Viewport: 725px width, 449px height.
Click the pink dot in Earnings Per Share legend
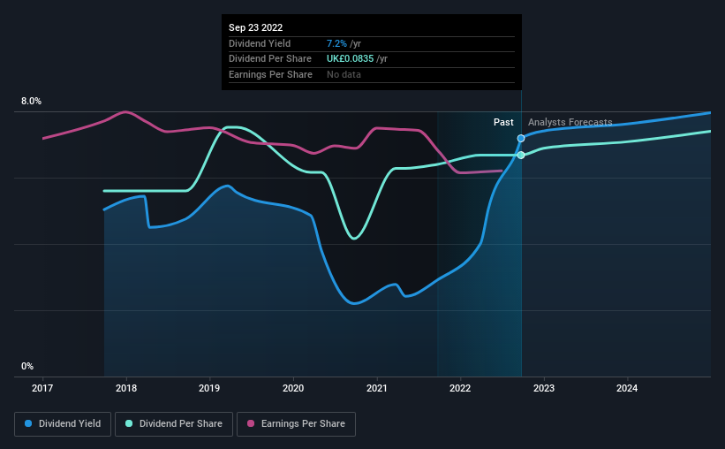[251, 423]
